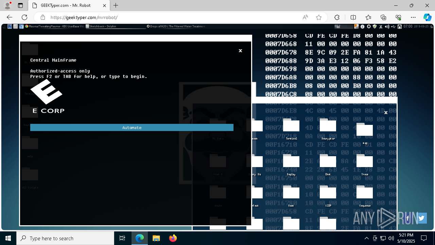
Task: Open tab actions menu
Action: [x=20, y=5]
